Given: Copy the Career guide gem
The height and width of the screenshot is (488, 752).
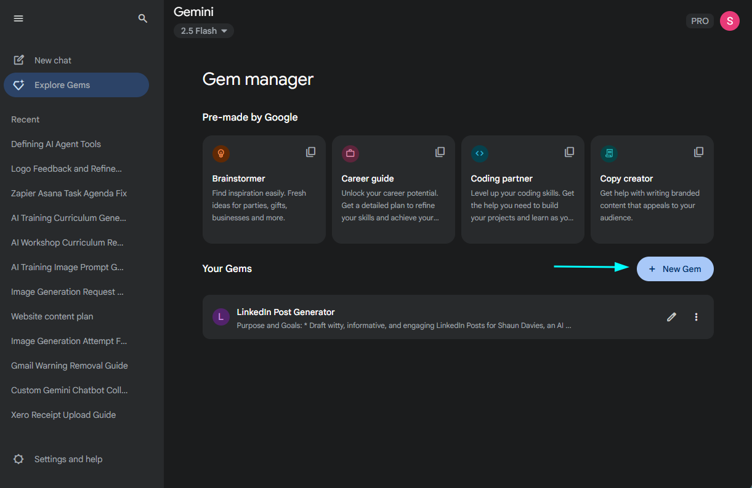Looking at the screenshot, I should (x=440, y=151).
